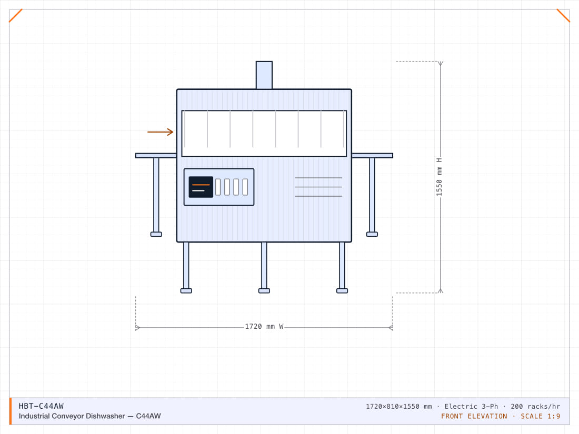579x434 pixels.
Task: Select the 'Industrial Conveyor Dishwasher — C44AW' title
Action: [89, 416]
